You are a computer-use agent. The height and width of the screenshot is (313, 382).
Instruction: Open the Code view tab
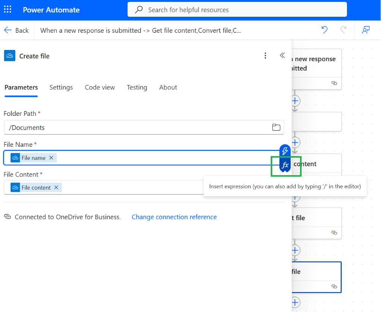pos(100,87)
